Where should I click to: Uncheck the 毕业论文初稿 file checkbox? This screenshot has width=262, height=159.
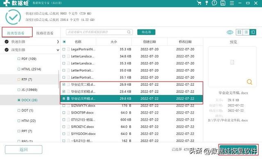point(64,91)
